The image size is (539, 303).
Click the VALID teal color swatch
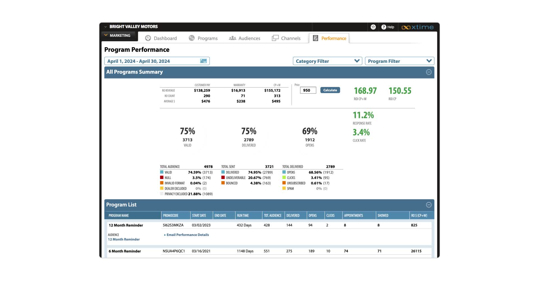click(162, 172)
